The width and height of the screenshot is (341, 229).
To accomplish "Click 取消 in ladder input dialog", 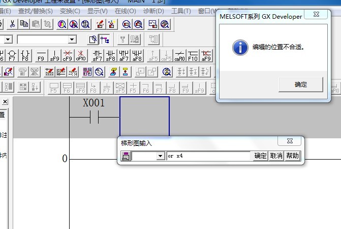I will pyautogui.click(x=276, y=156).
